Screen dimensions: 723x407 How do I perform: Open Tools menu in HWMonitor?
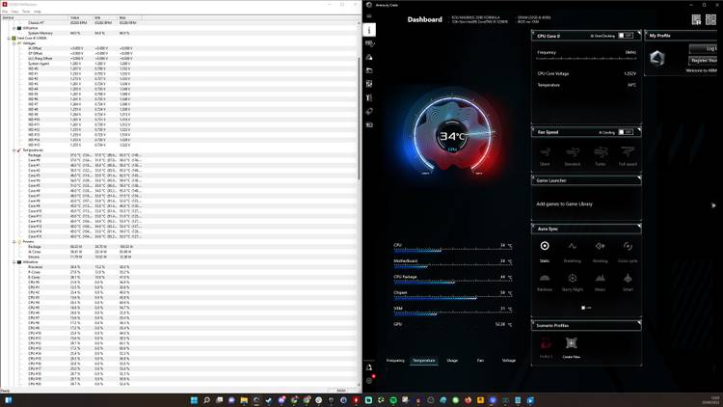26,11
